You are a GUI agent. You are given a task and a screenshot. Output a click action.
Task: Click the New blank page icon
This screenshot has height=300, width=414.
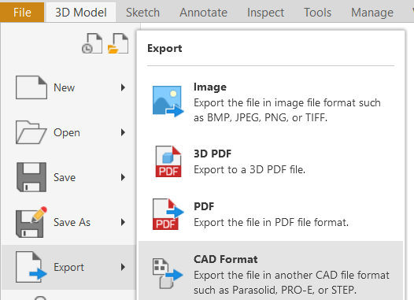pyautogui.click(x=31, y=87)
